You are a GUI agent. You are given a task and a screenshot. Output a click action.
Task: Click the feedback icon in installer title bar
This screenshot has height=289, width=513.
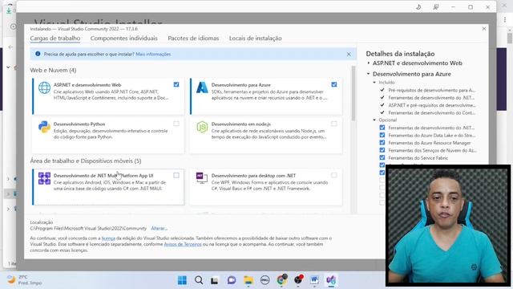[x=436, y=7]
